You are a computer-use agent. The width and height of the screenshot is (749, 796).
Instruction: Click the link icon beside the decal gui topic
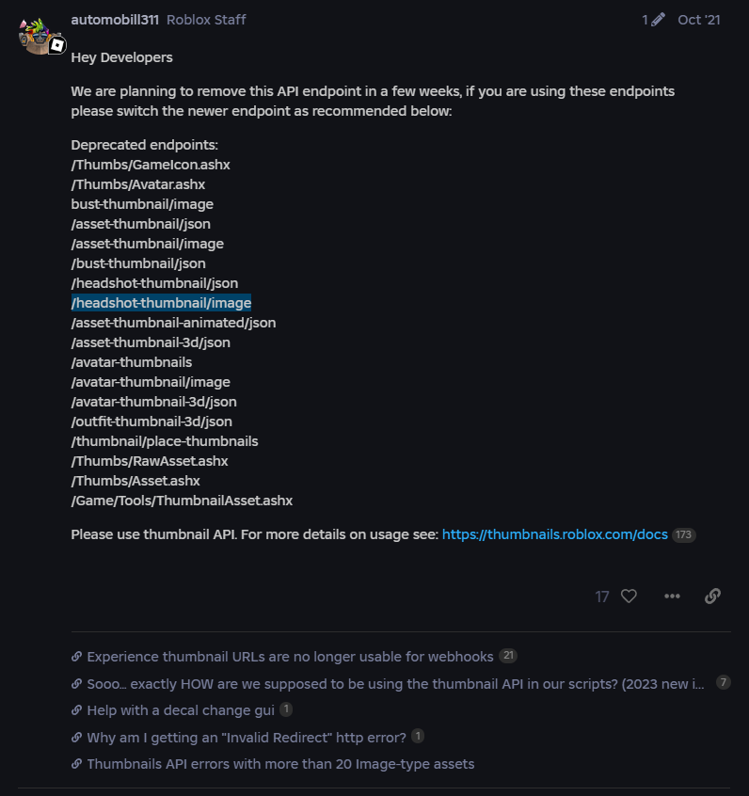click(75, 710)
